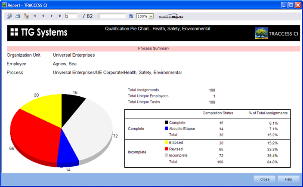303x187 pixels.
Task: Click the Export Report toolbar icon
Action: [9, 16]
